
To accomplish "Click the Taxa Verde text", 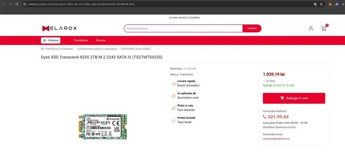I will point(184,122).
